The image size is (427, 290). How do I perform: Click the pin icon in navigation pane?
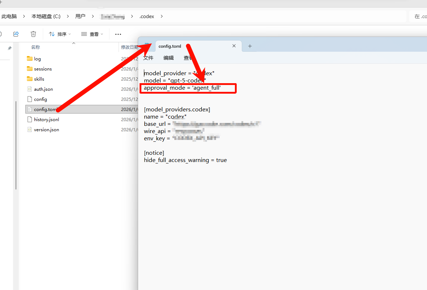click(x=10, y=48)
